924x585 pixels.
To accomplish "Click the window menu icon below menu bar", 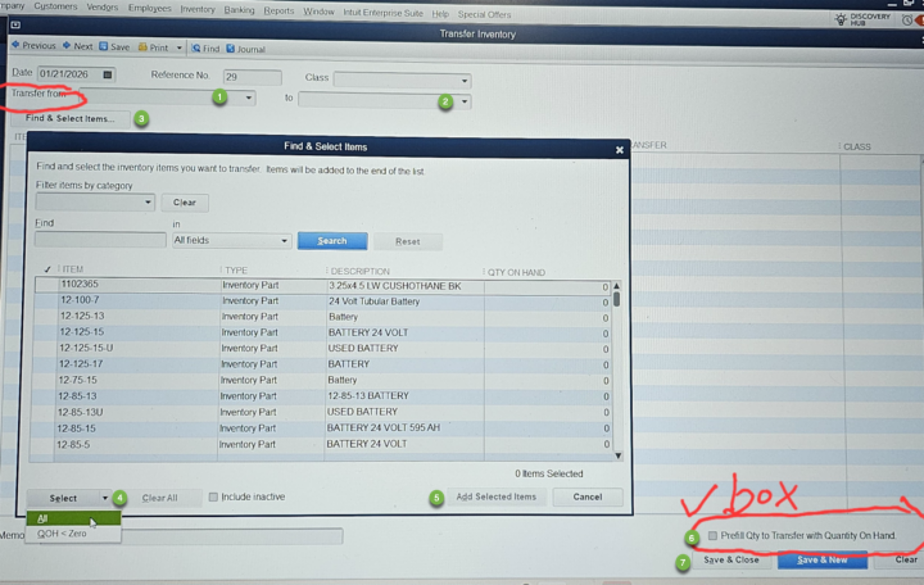I will point(15,25).
